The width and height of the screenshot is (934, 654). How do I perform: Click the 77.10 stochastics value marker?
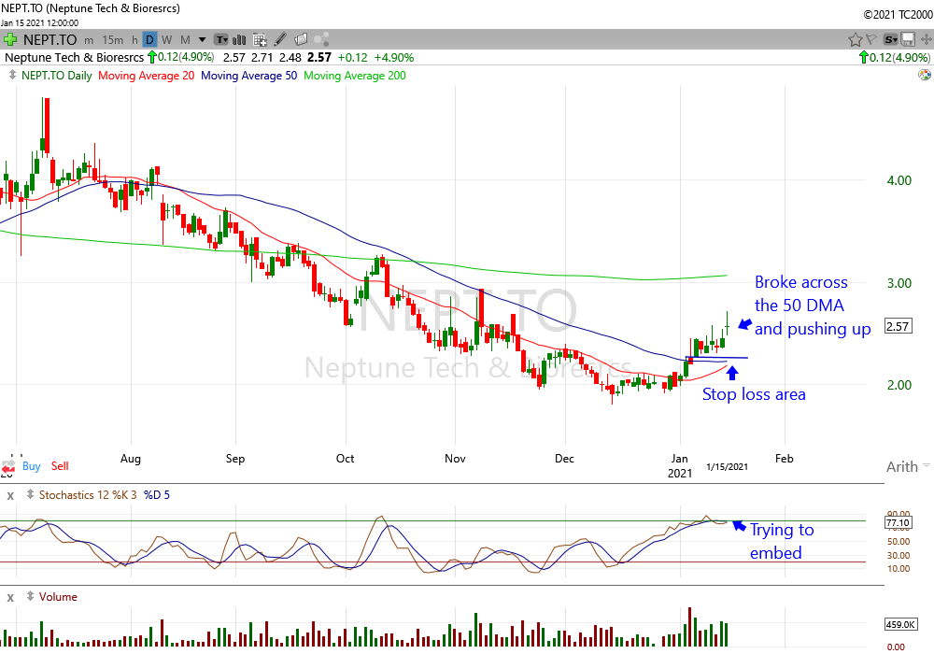(898, 523)
